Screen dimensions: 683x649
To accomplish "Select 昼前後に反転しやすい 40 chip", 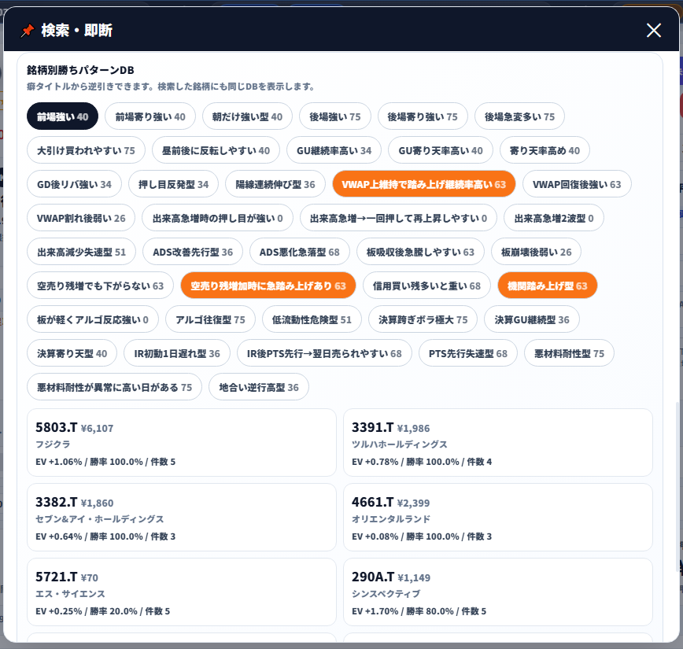I will coord(216,150).
